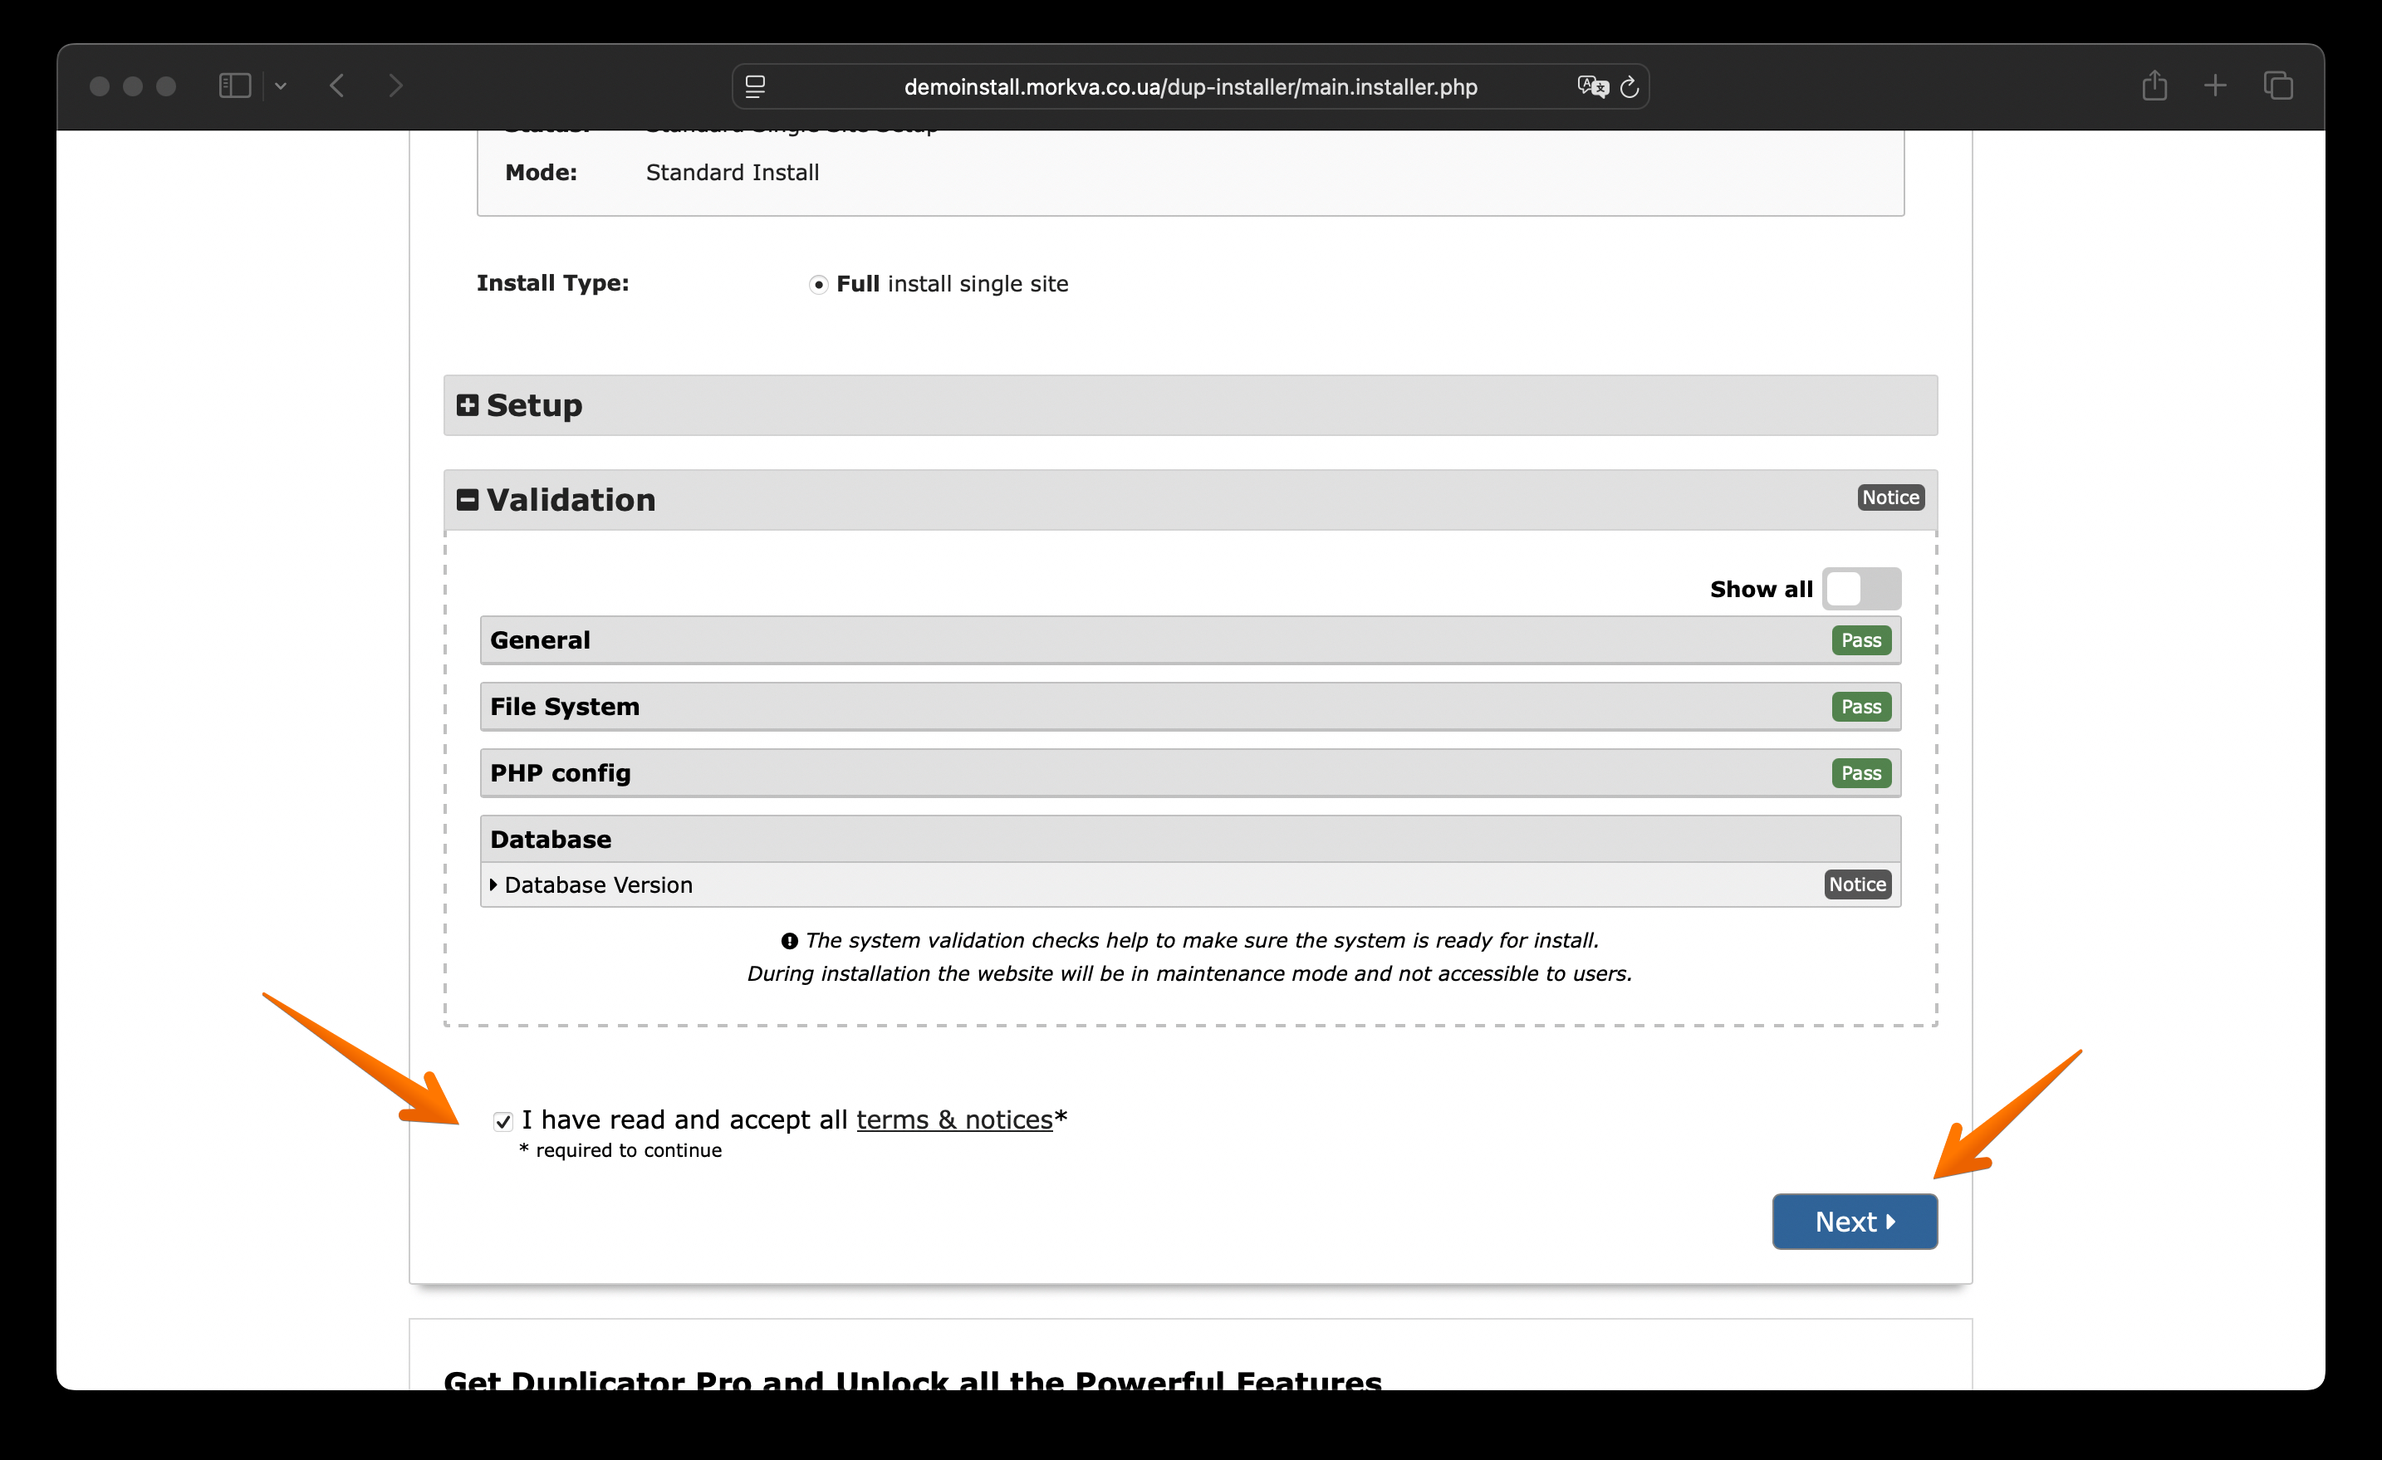Click the translate page icon
Viewport: 2382px width, 1460px height.
[1591, 87]
